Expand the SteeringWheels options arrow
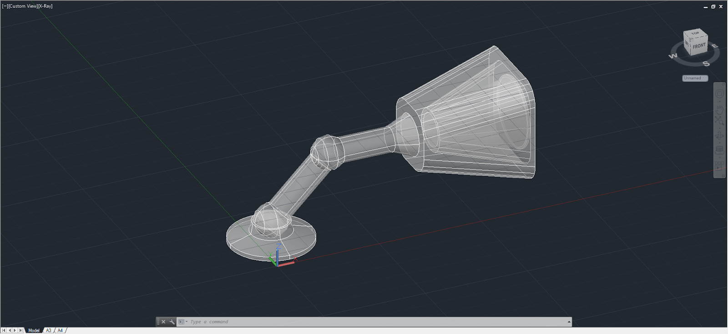Viewport: 728px width, 334px height. coord(719,101)
